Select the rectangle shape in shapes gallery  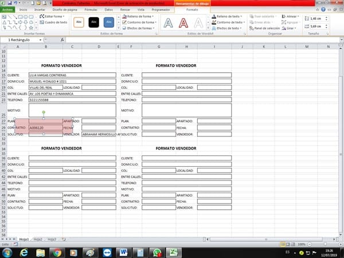click(x=21, y=17)
